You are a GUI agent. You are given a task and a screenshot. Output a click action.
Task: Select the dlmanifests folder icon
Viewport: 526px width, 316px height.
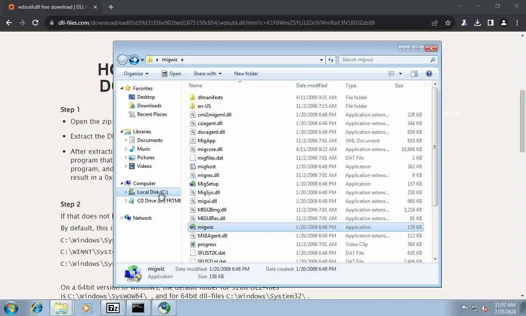193,98
